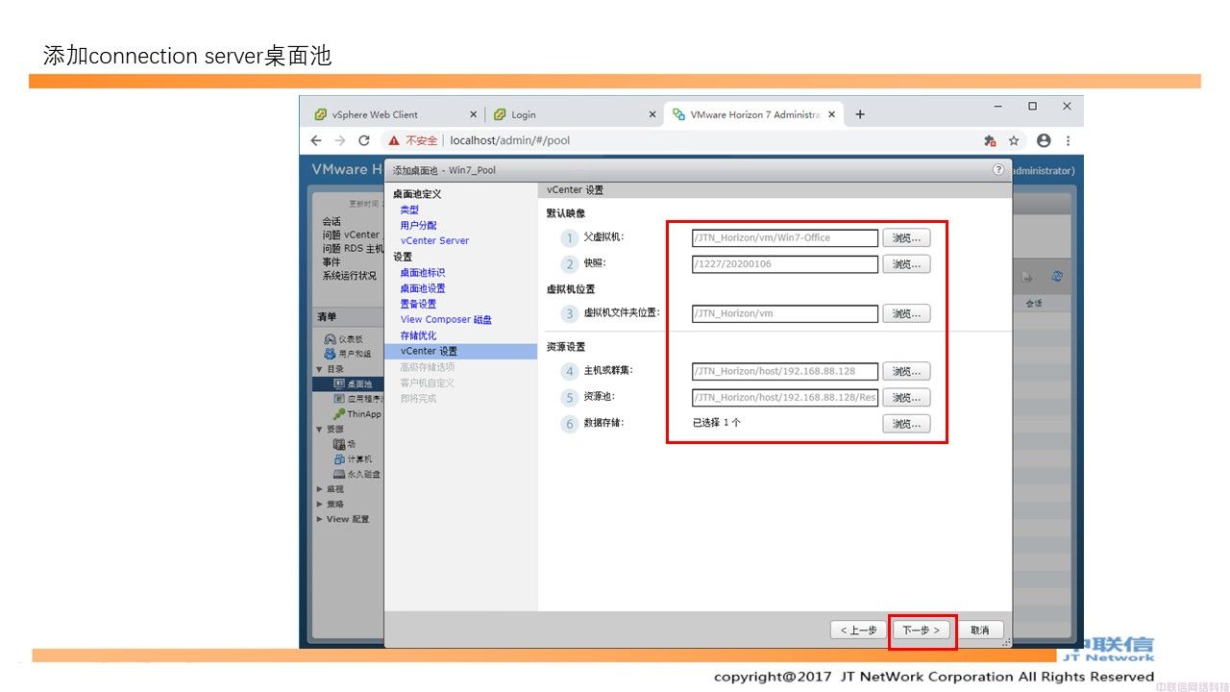Go to the 用户分配 wizard step

point(418,225)
